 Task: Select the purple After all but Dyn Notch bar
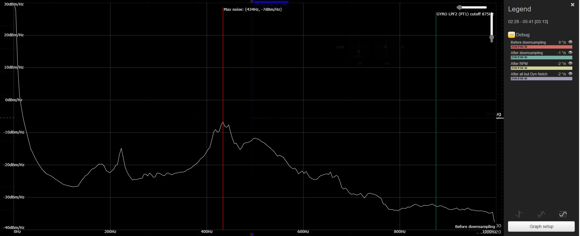pyautogui.click(x=541, y=79)
